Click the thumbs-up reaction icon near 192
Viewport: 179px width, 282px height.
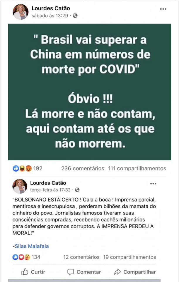tap(16, 168)
